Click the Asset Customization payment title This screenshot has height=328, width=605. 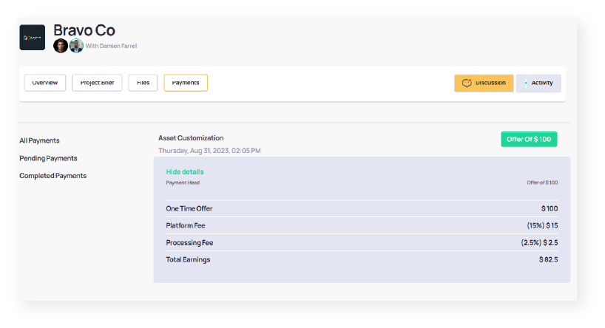click(191, 138)
